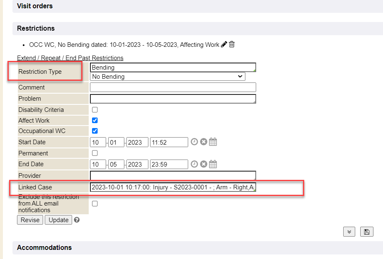
Task: Delete the No Bending restriction with trash icon
Action: [232, 44]
